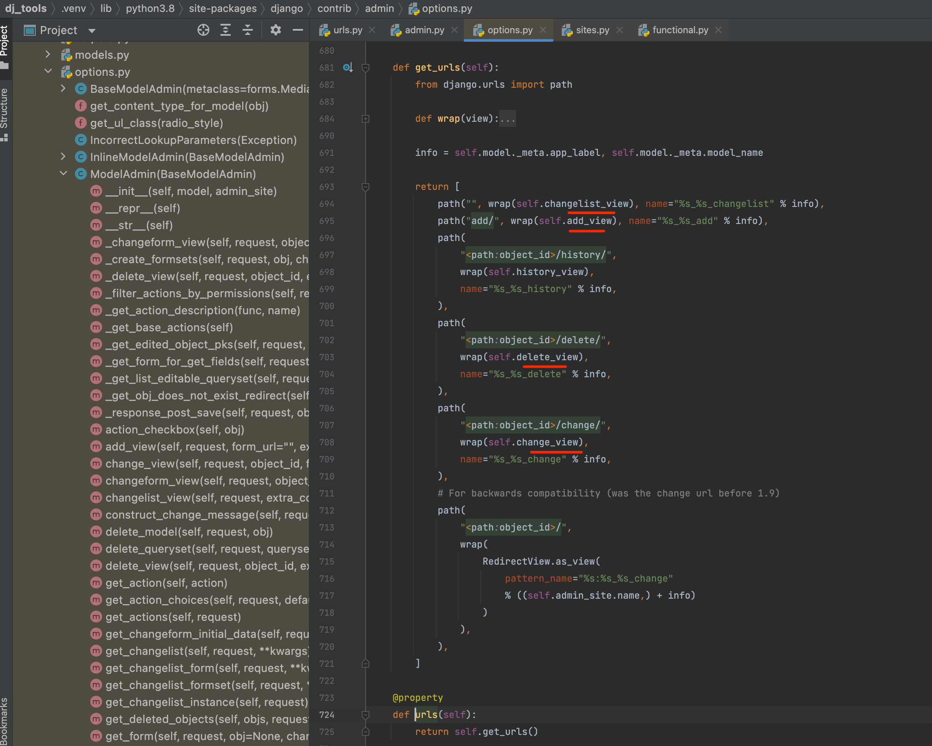Click the models.py file icon
Screen dimensions: 932x746
pos(66,55)
